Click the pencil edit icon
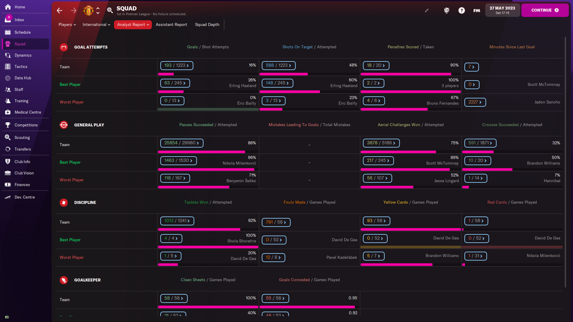 tap(427, 10)
